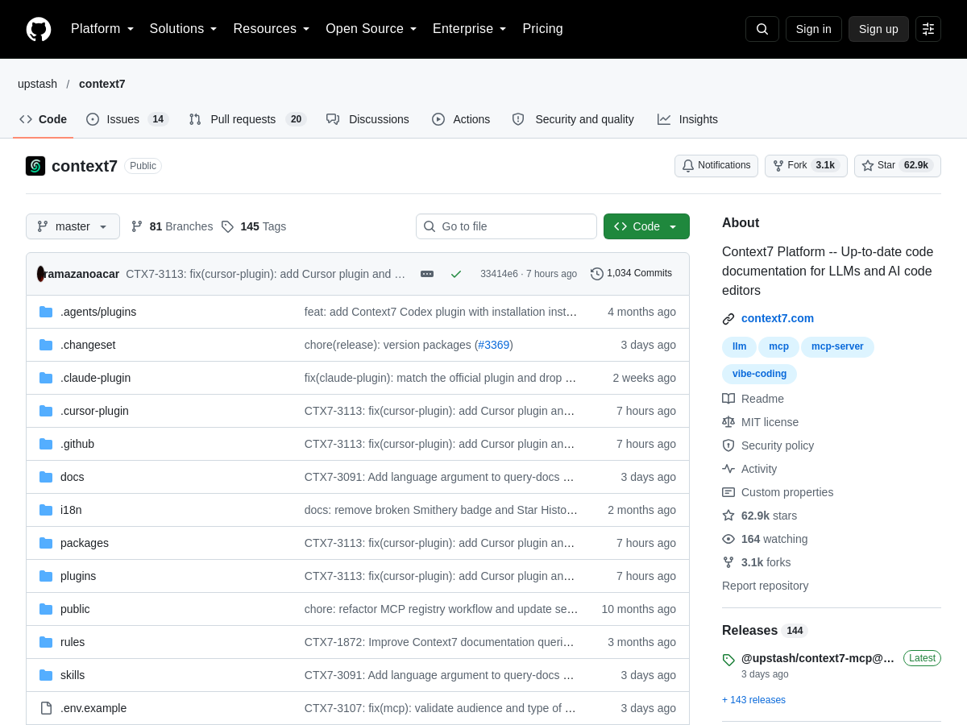
Task: Open the .agents/plugins folder icon
Action: coord(46,312)
